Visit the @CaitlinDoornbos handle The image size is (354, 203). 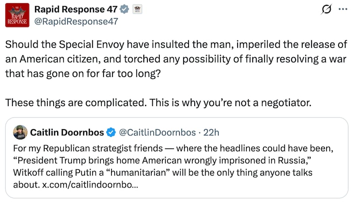158,132
